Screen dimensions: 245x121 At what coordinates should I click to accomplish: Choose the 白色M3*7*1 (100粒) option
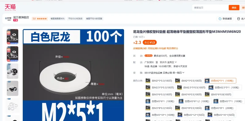point(229,101)
